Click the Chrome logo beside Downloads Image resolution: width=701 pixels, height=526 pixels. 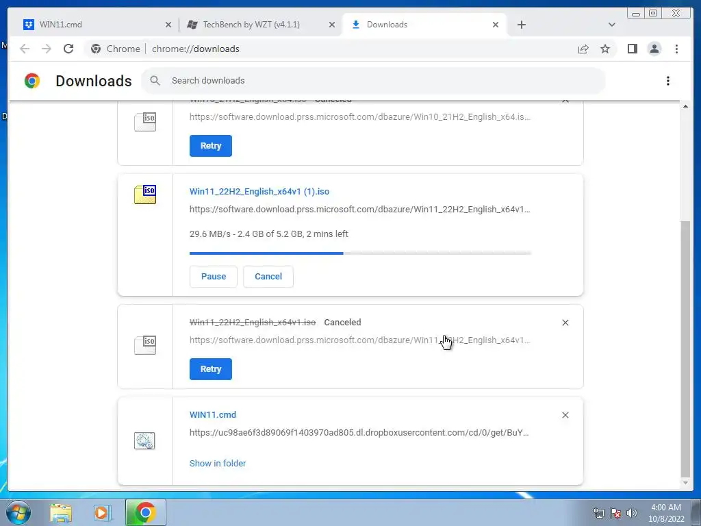tap(31, 81)
